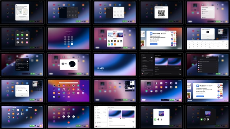The image size is (230, 129).
Task: Open theme dropdown in light display settings
Action: [x=131, y=120]
